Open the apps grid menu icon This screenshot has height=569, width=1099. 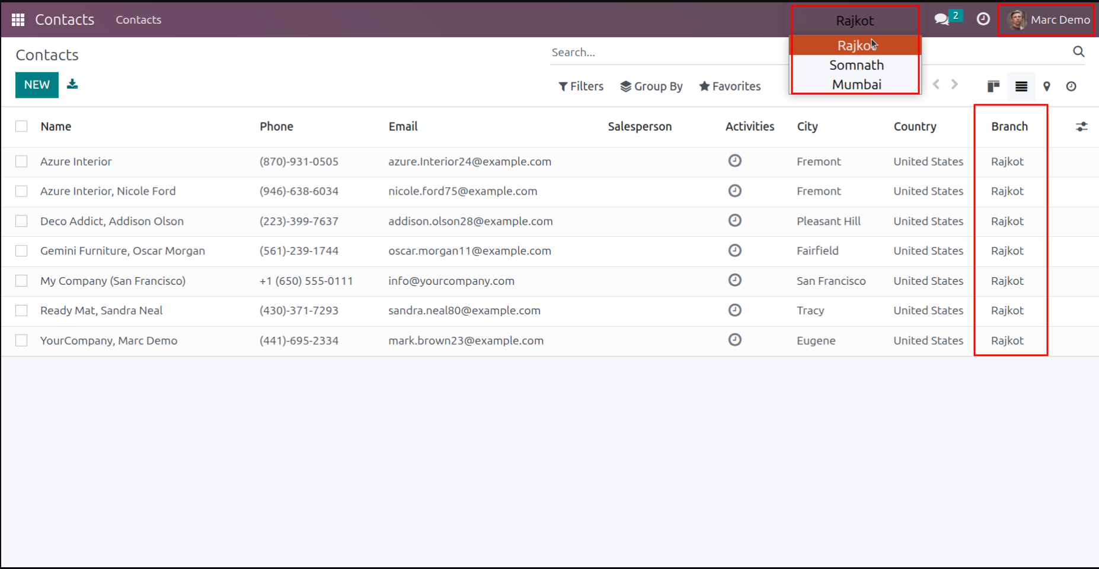tap(18, 20)
